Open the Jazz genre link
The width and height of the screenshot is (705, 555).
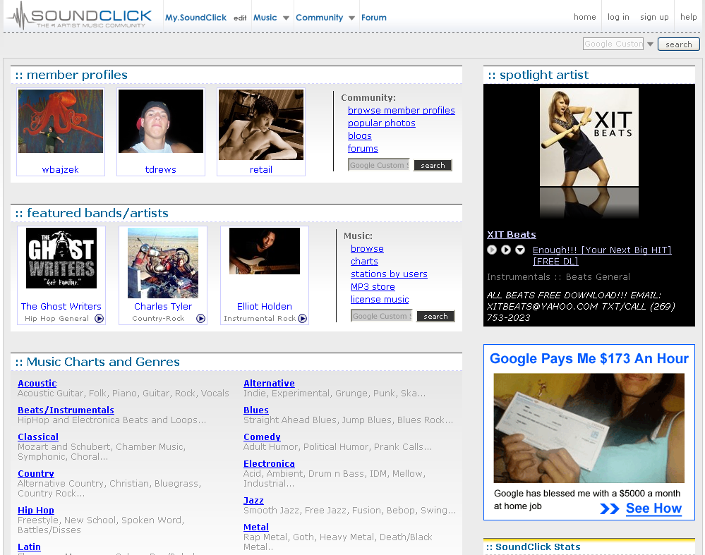(253, 500)
